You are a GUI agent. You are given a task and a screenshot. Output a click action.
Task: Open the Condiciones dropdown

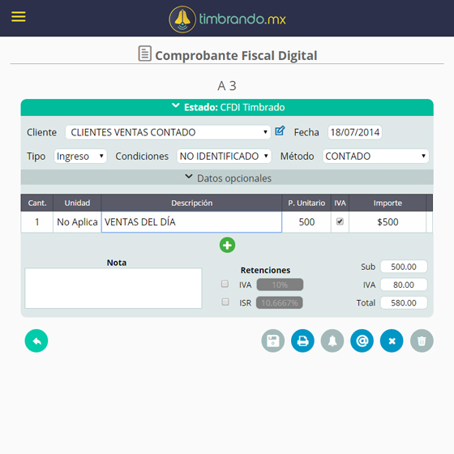click(x=224, y=156)
